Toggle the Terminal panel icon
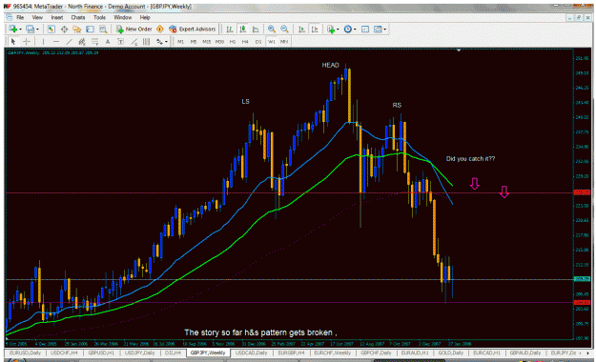This screenshot has width=596, height=362. (90, 29)
